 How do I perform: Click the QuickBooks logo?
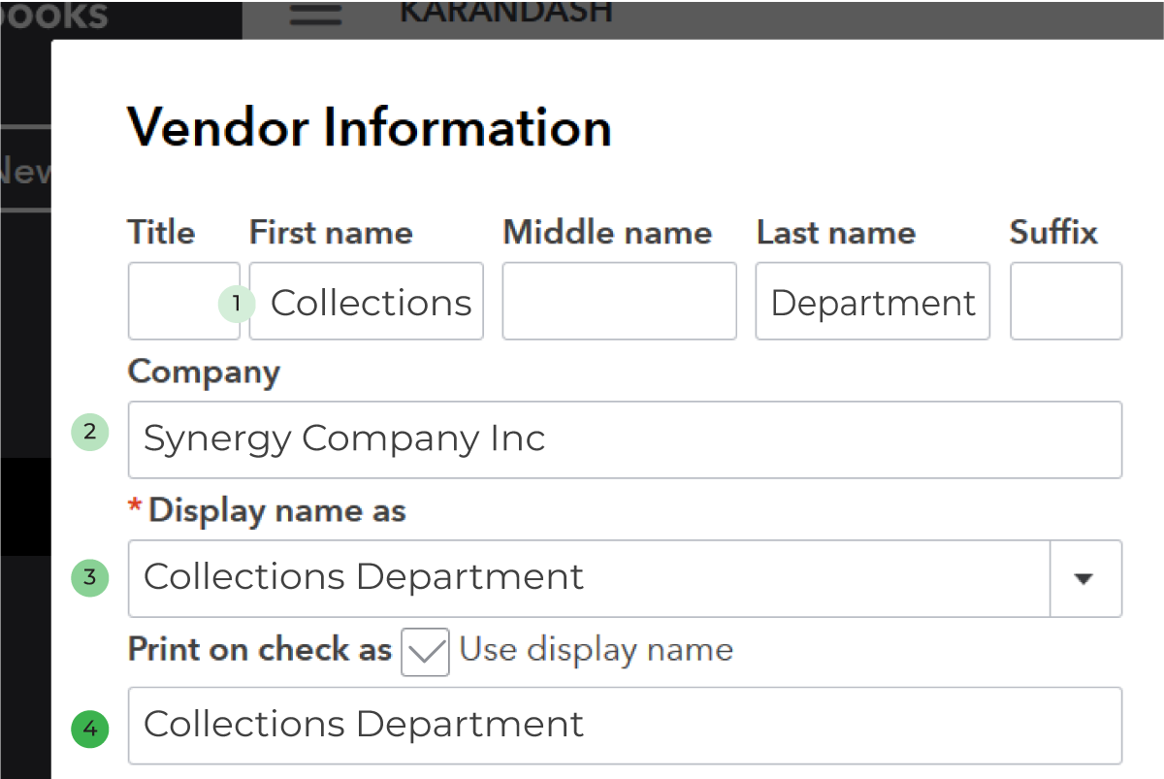pyautogui.click(x=53, y=15)
